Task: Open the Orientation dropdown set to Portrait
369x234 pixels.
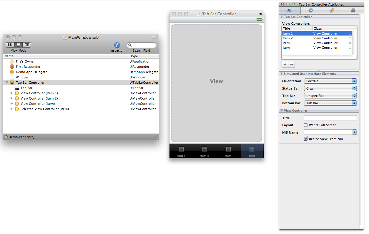Action: tap(330, 81)
